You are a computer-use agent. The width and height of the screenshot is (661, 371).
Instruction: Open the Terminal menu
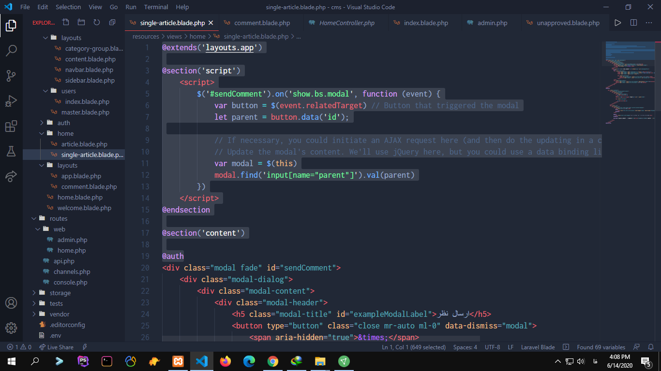(156, 7)
